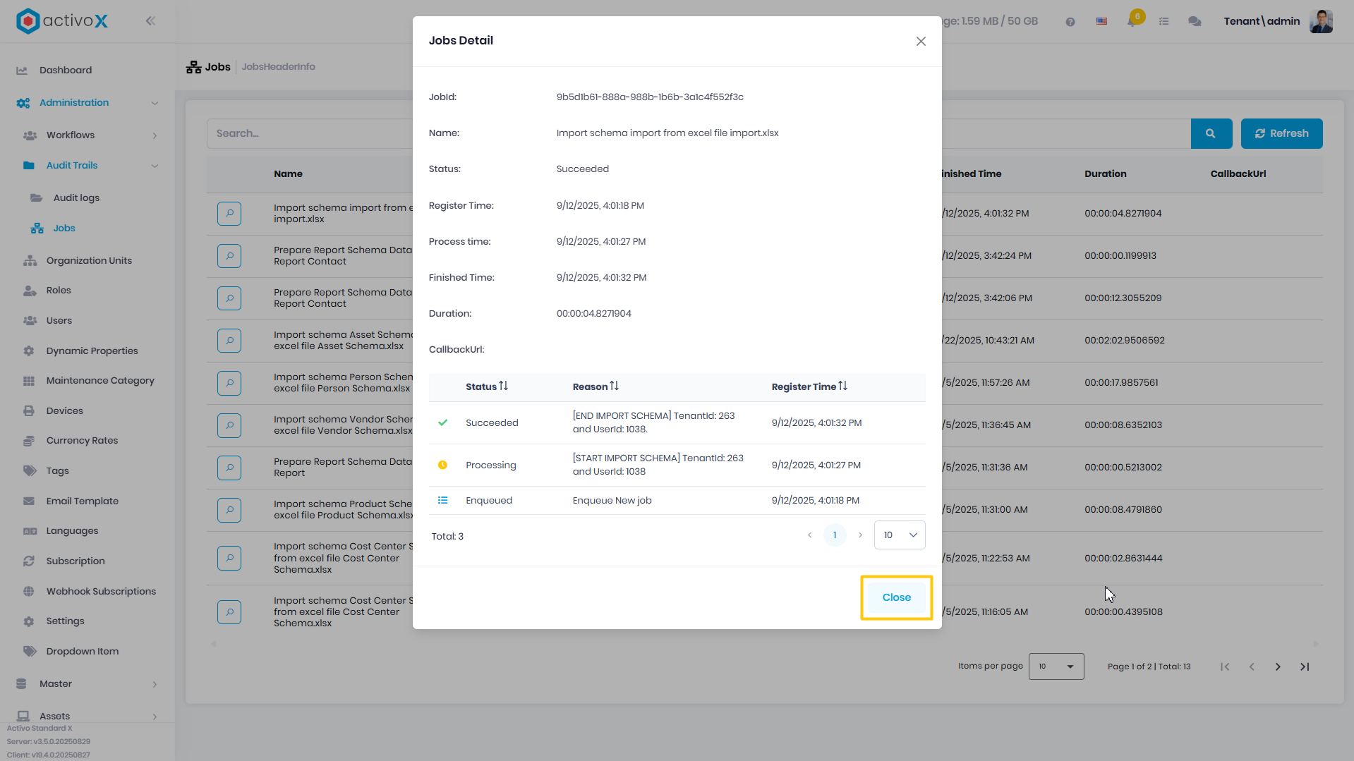
Task: Click the Settings gear icon in sidebar
Action: pos(29,621)
